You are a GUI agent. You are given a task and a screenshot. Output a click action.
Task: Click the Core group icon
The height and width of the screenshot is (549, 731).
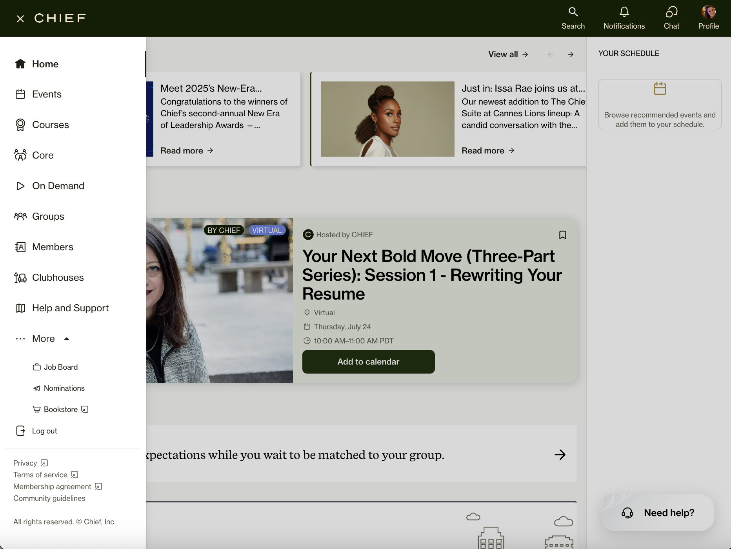(x=20, y=155)
